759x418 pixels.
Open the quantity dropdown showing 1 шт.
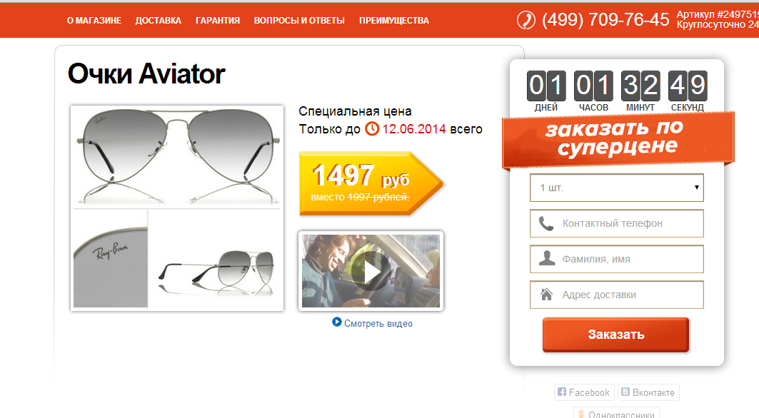[x=617, y=188]
